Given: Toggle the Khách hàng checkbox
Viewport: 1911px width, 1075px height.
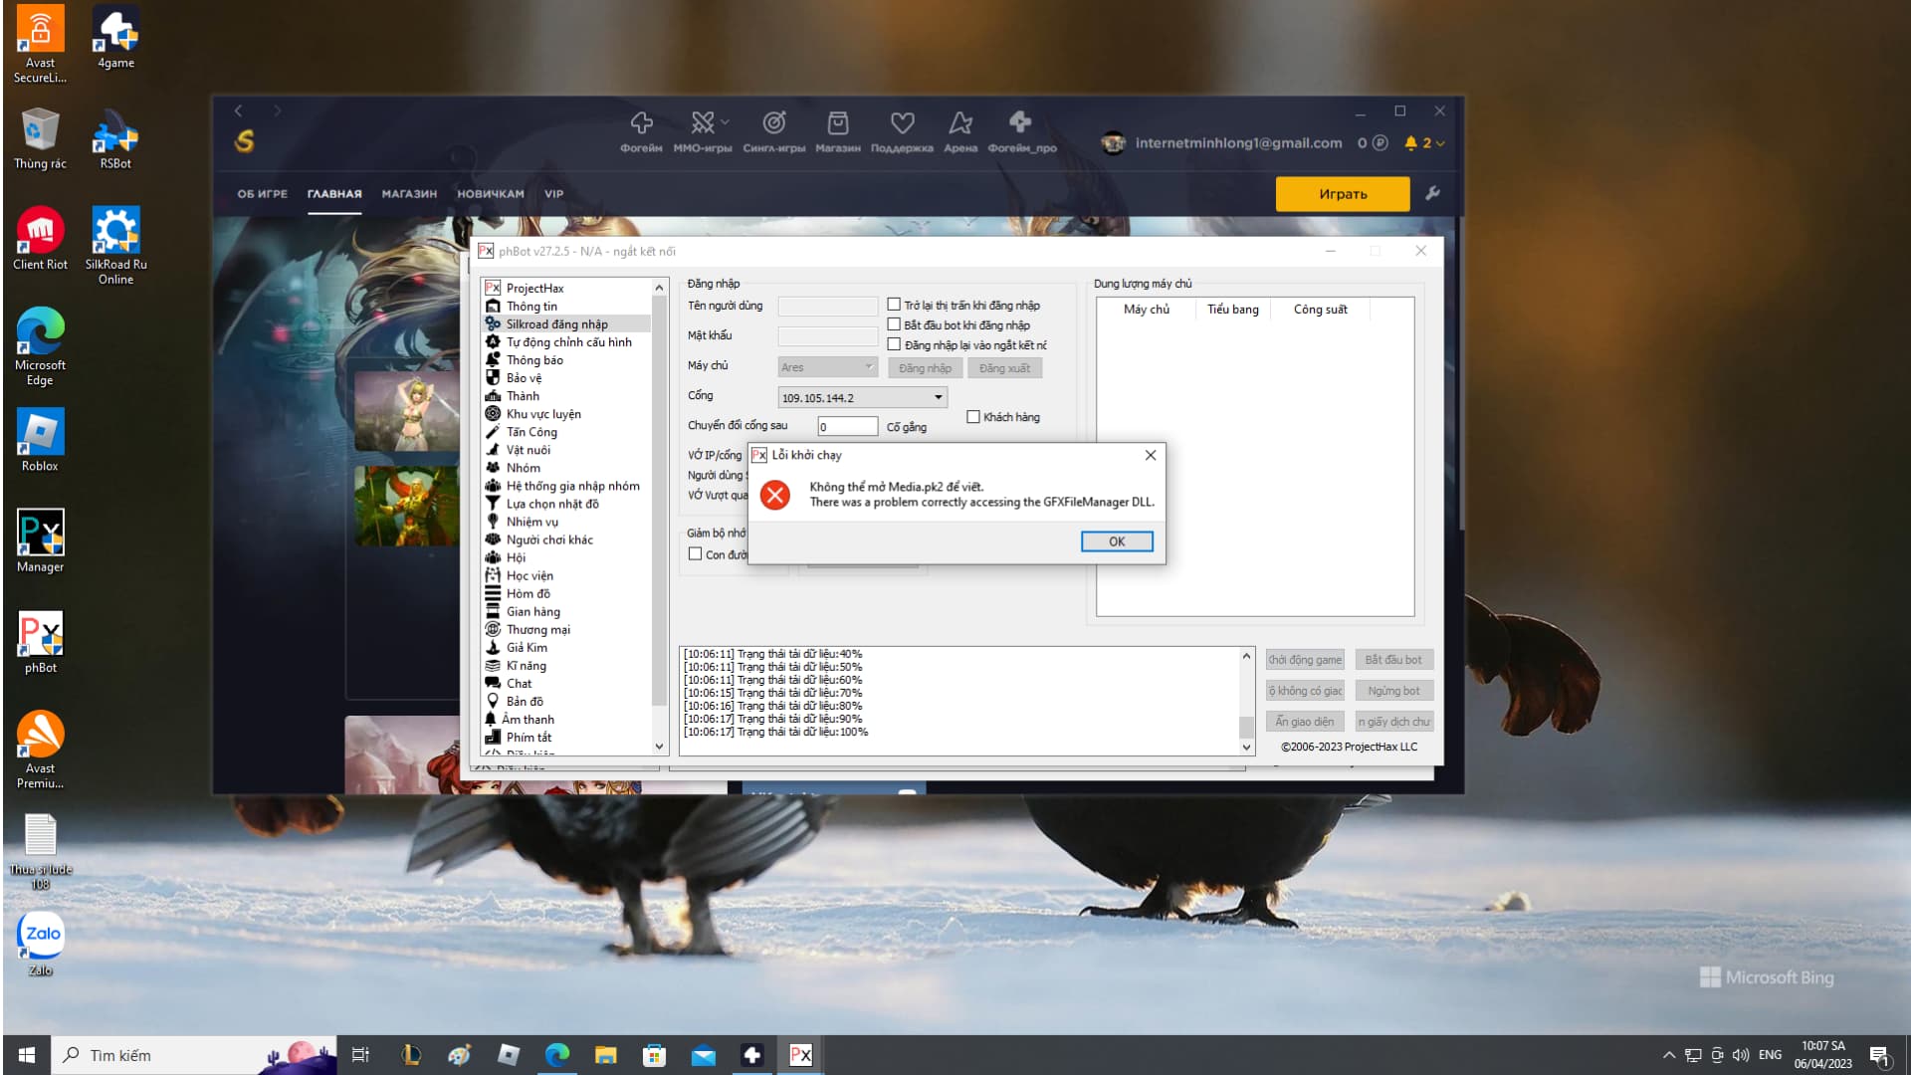Looking at the screenshot, I should pos(973,417).
